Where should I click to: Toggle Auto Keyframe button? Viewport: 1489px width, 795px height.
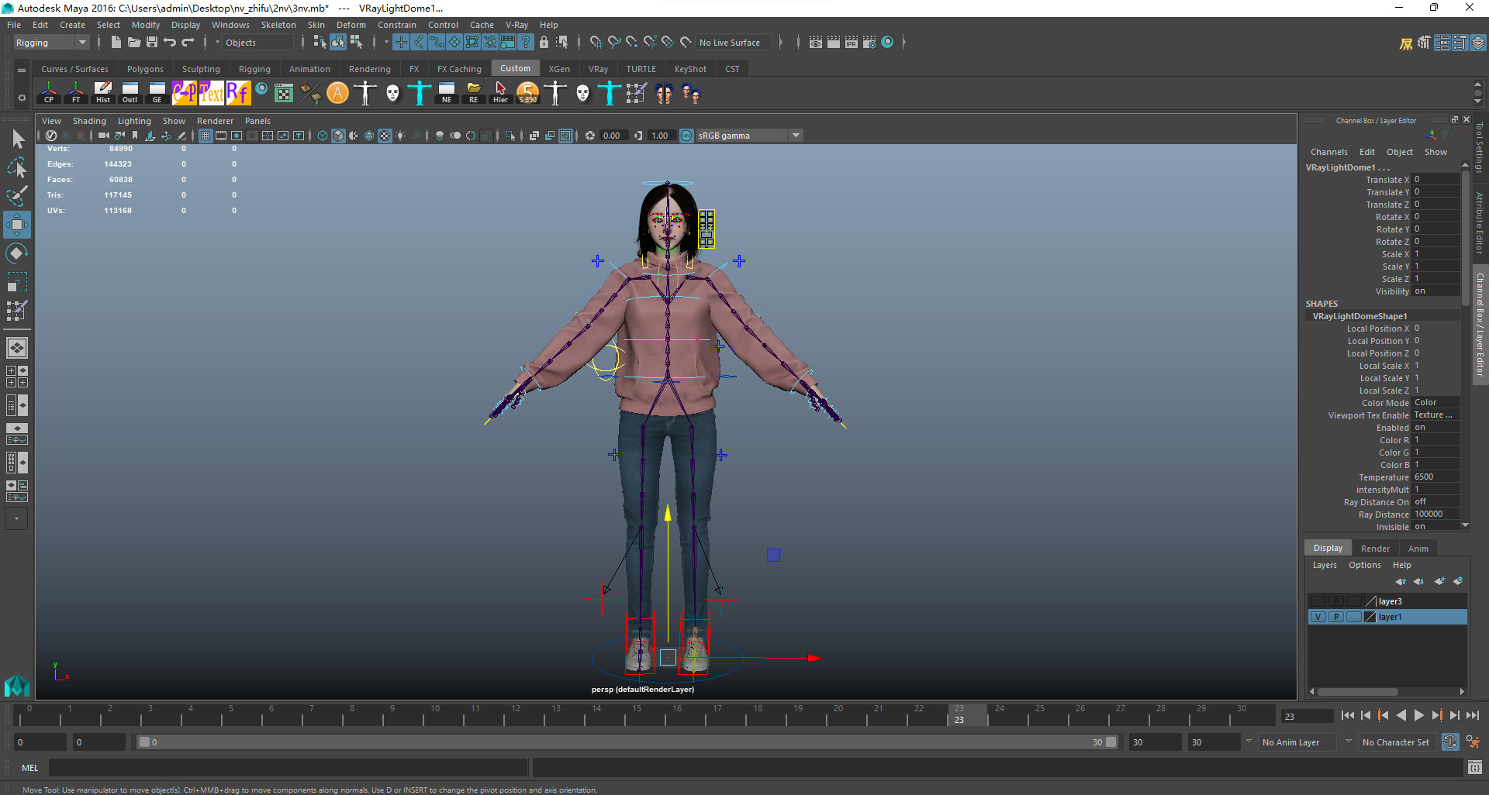pos(1450,742)
